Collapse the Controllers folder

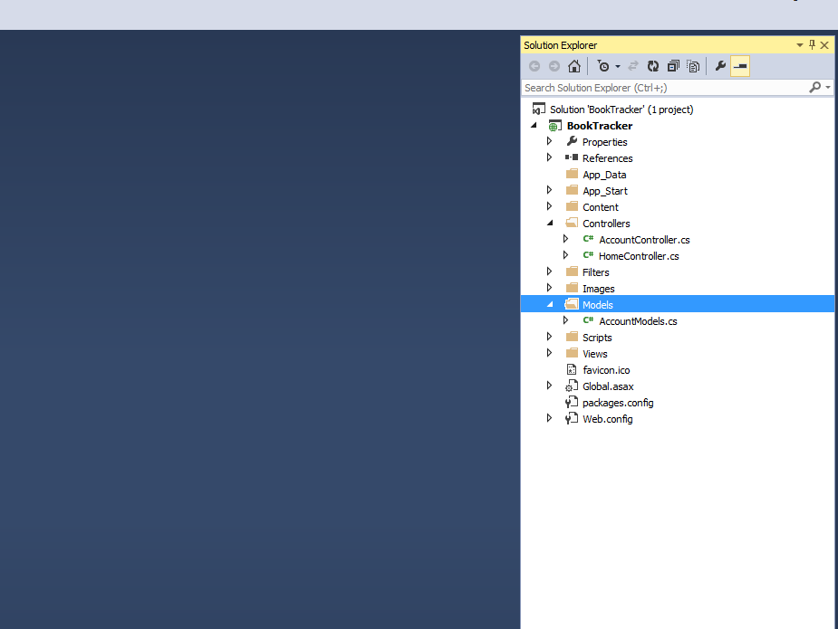click(x=550, y=224)
